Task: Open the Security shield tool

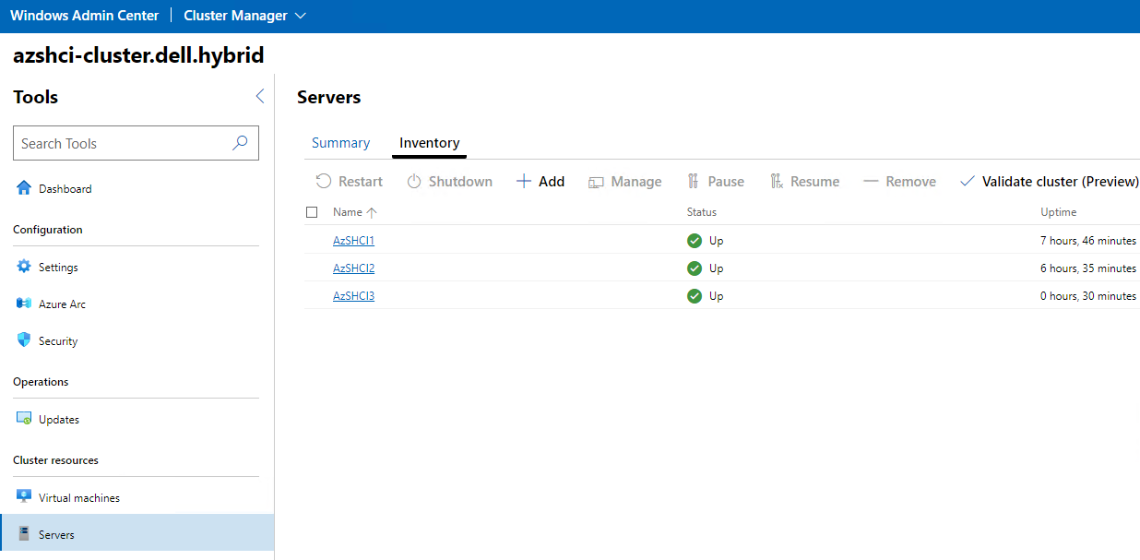Action: tap(24, 340)
